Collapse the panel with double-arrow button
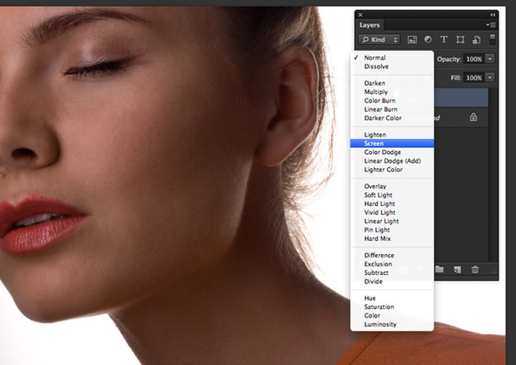Image resolution: width=516 pixels, height=365 pixels. (492, 15)
